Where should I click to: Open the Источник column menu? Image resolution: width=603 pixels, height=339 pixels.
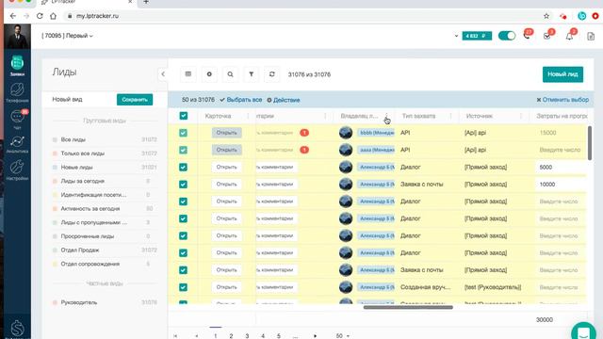pyautogui.click(x=521, y=116)
